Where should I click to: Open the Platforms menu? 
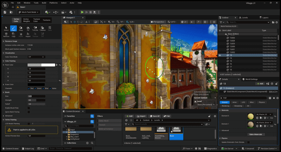click(x=53, y=3)
